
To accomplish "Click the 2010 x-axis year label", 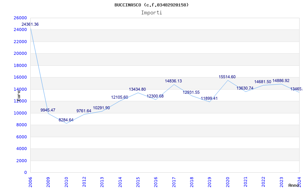I will pyautogui.click(x=66, y=182).
